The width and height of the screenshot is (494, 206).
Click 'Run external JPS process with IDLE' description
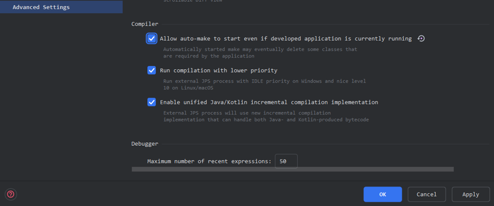pyautogui.click(x=264, y=84)
